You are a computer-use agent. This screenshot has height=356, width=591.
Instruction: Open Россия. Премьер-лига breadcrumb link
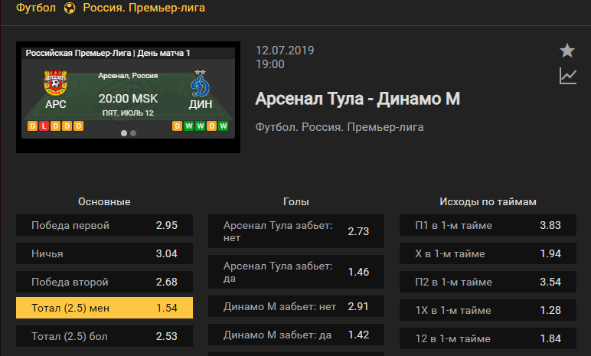(x=144, y=8)
